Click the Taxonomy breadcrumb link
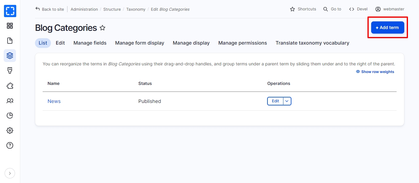The height and width of the screenshot is (183, 419). click(x=136, y=9)
